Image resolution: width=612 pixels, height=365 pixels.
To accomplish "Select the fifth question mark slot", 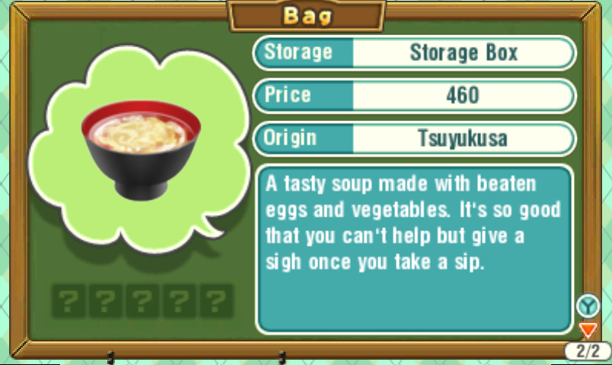I will pyautogui.click(x=217, y=300).
